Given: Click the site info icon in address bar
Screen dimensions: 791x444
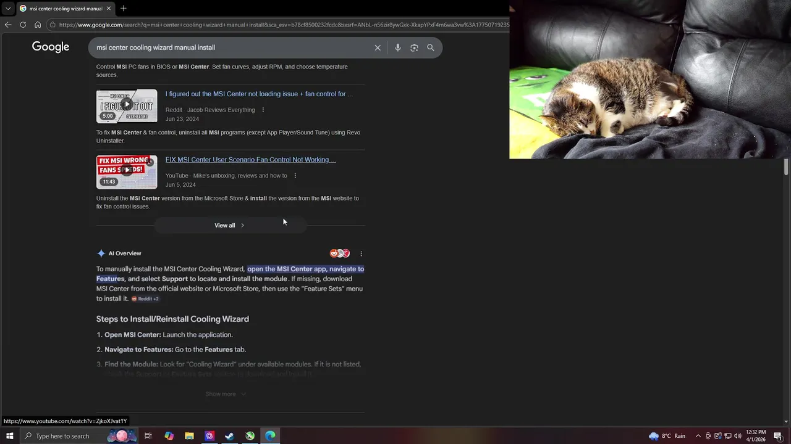Looking at the screenshot, I should [53, 25].
